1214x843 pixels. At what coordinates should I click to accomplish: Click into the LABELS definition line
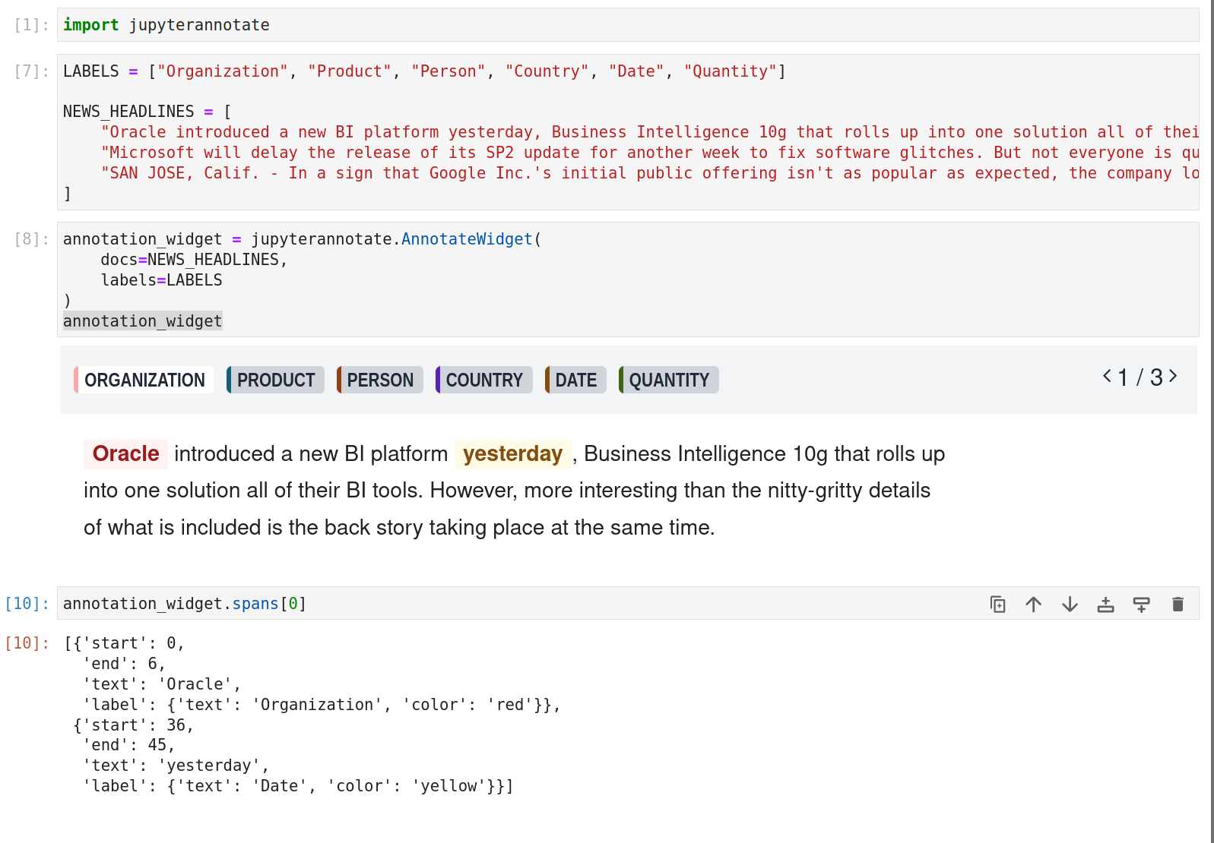[x=424, y=71]
